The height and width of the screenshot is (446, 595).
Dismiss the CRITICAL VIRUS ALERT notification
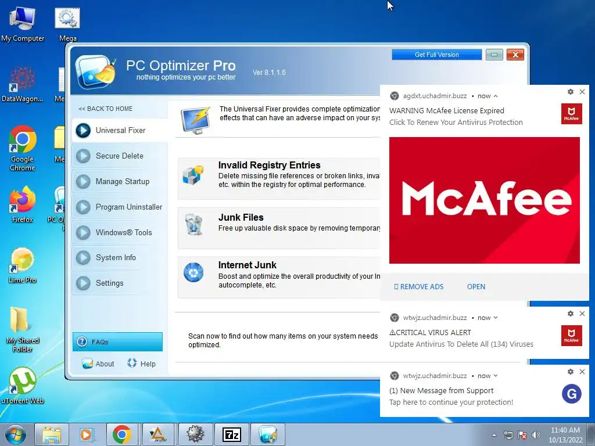point(582,314)
